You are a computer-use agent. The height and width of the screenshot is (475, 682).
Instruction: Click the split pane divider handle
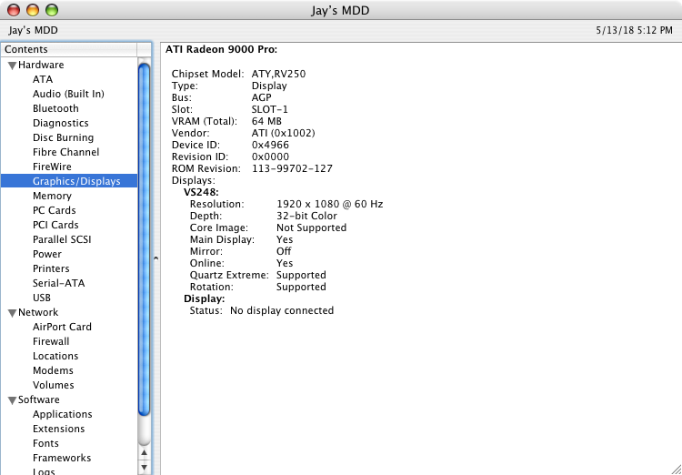tap(154, 258)
